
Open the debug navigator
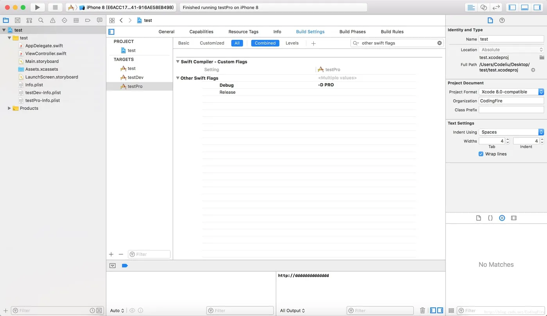[76, 20]
